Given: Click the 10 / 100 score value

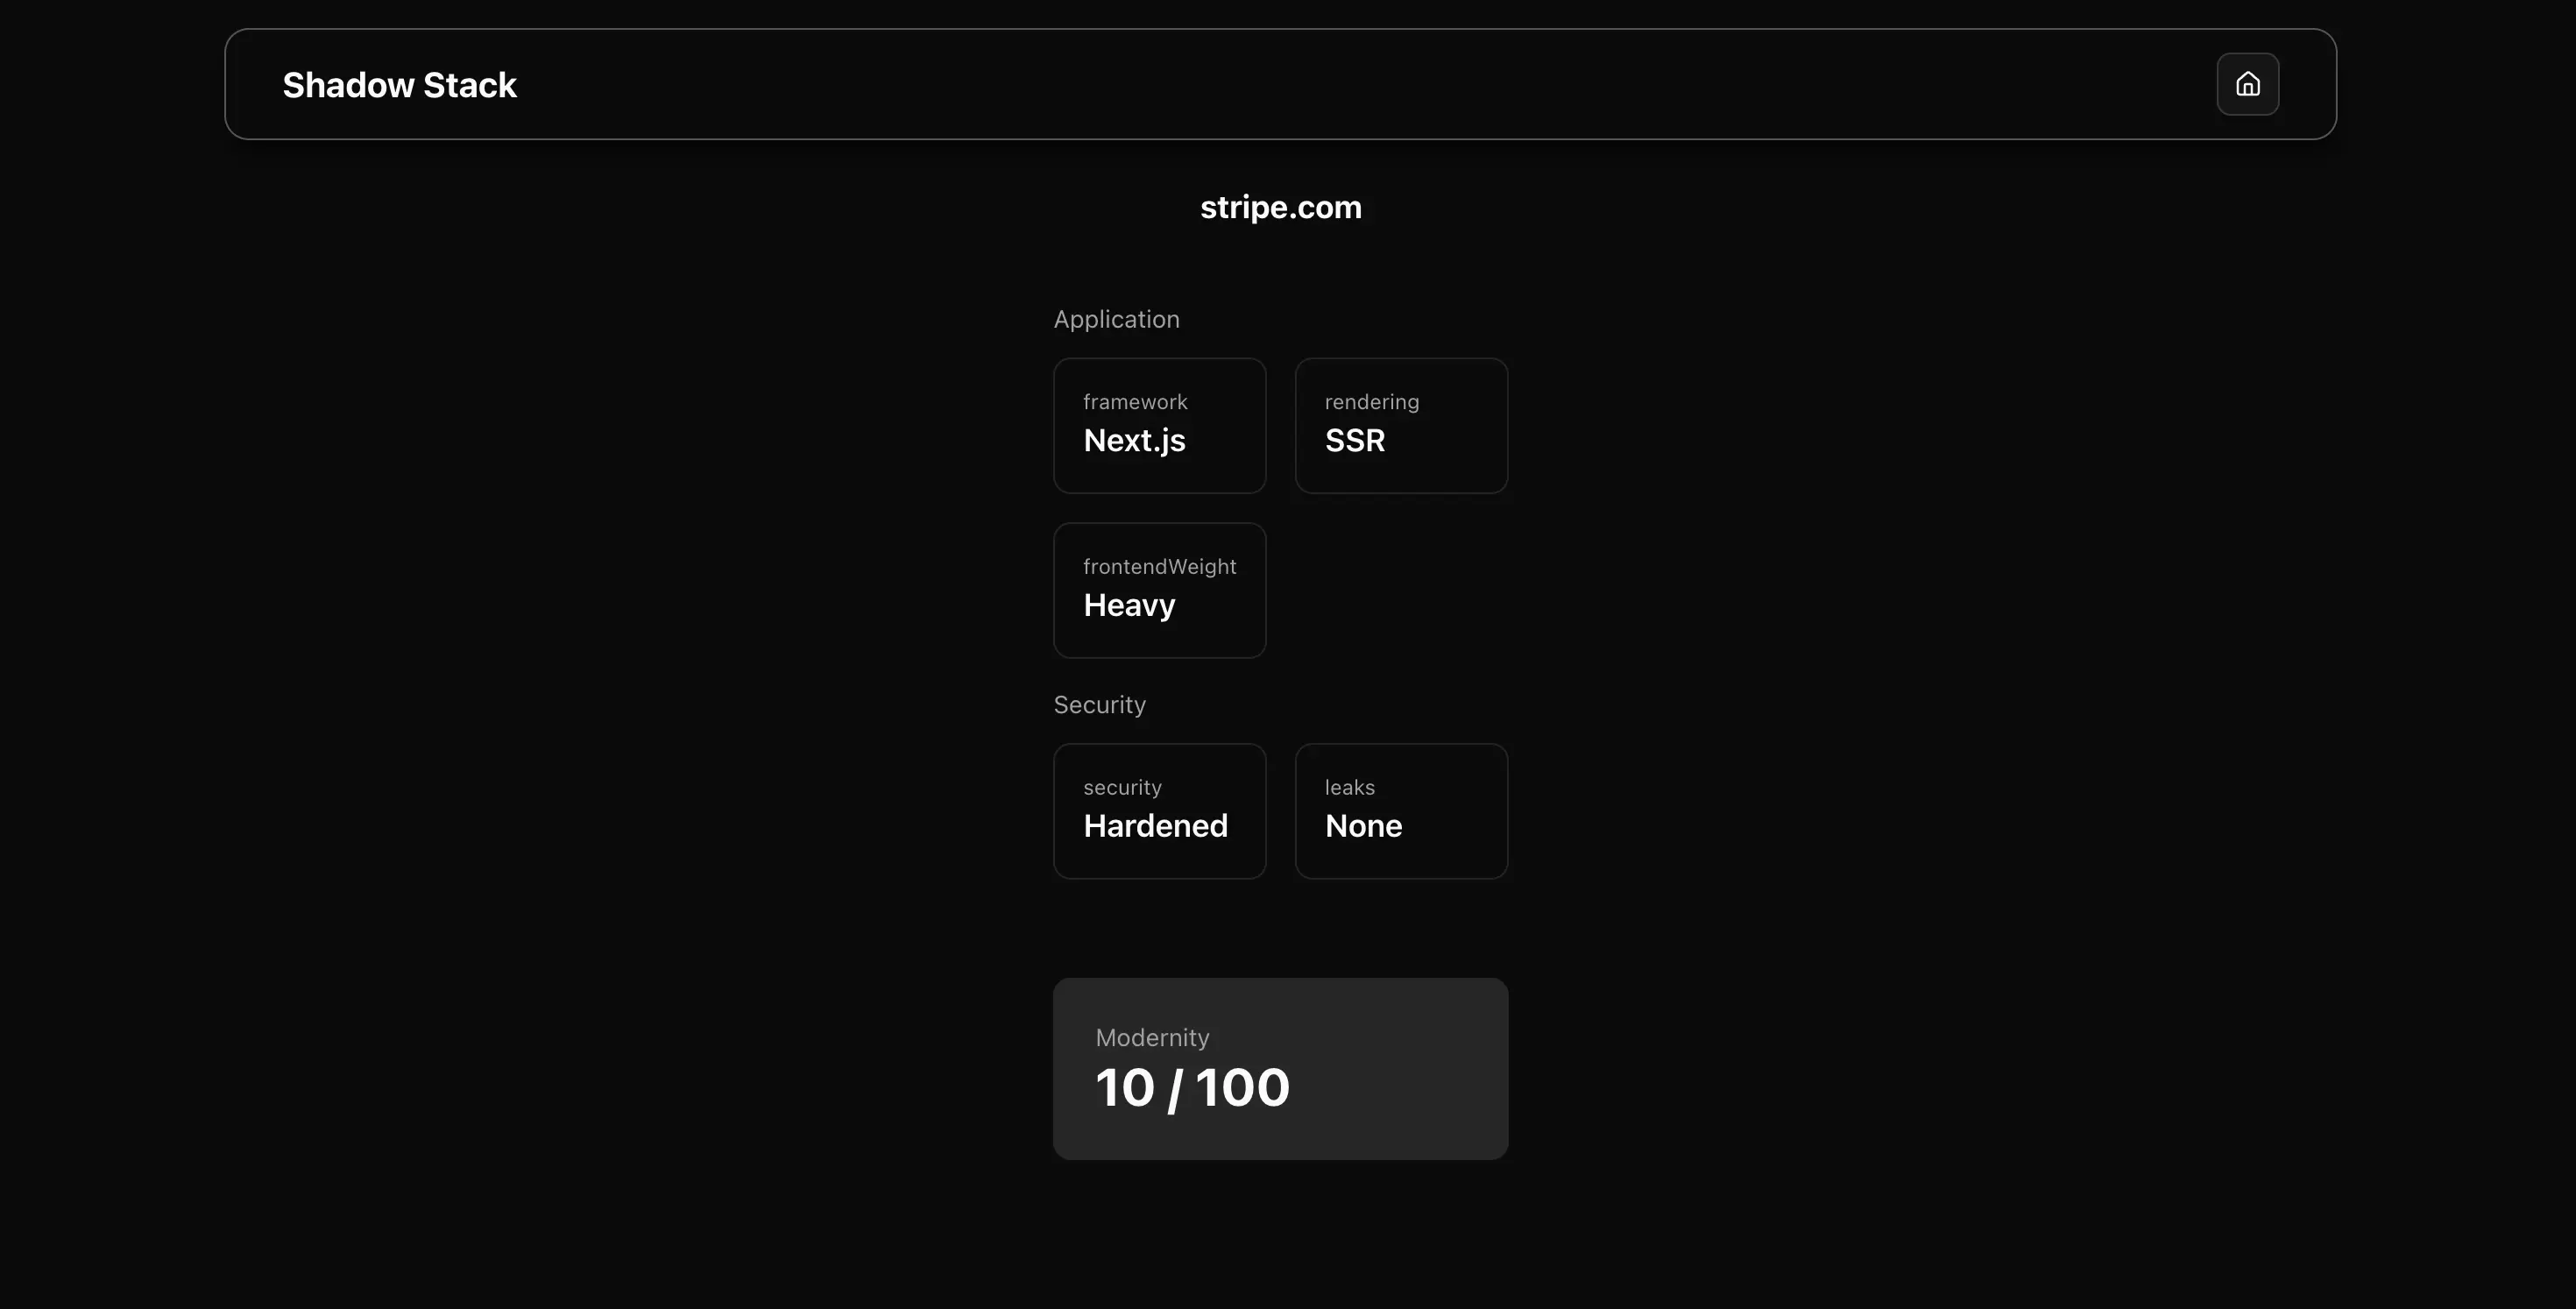Looking at the screenshot, I should click(1192, 1088).
